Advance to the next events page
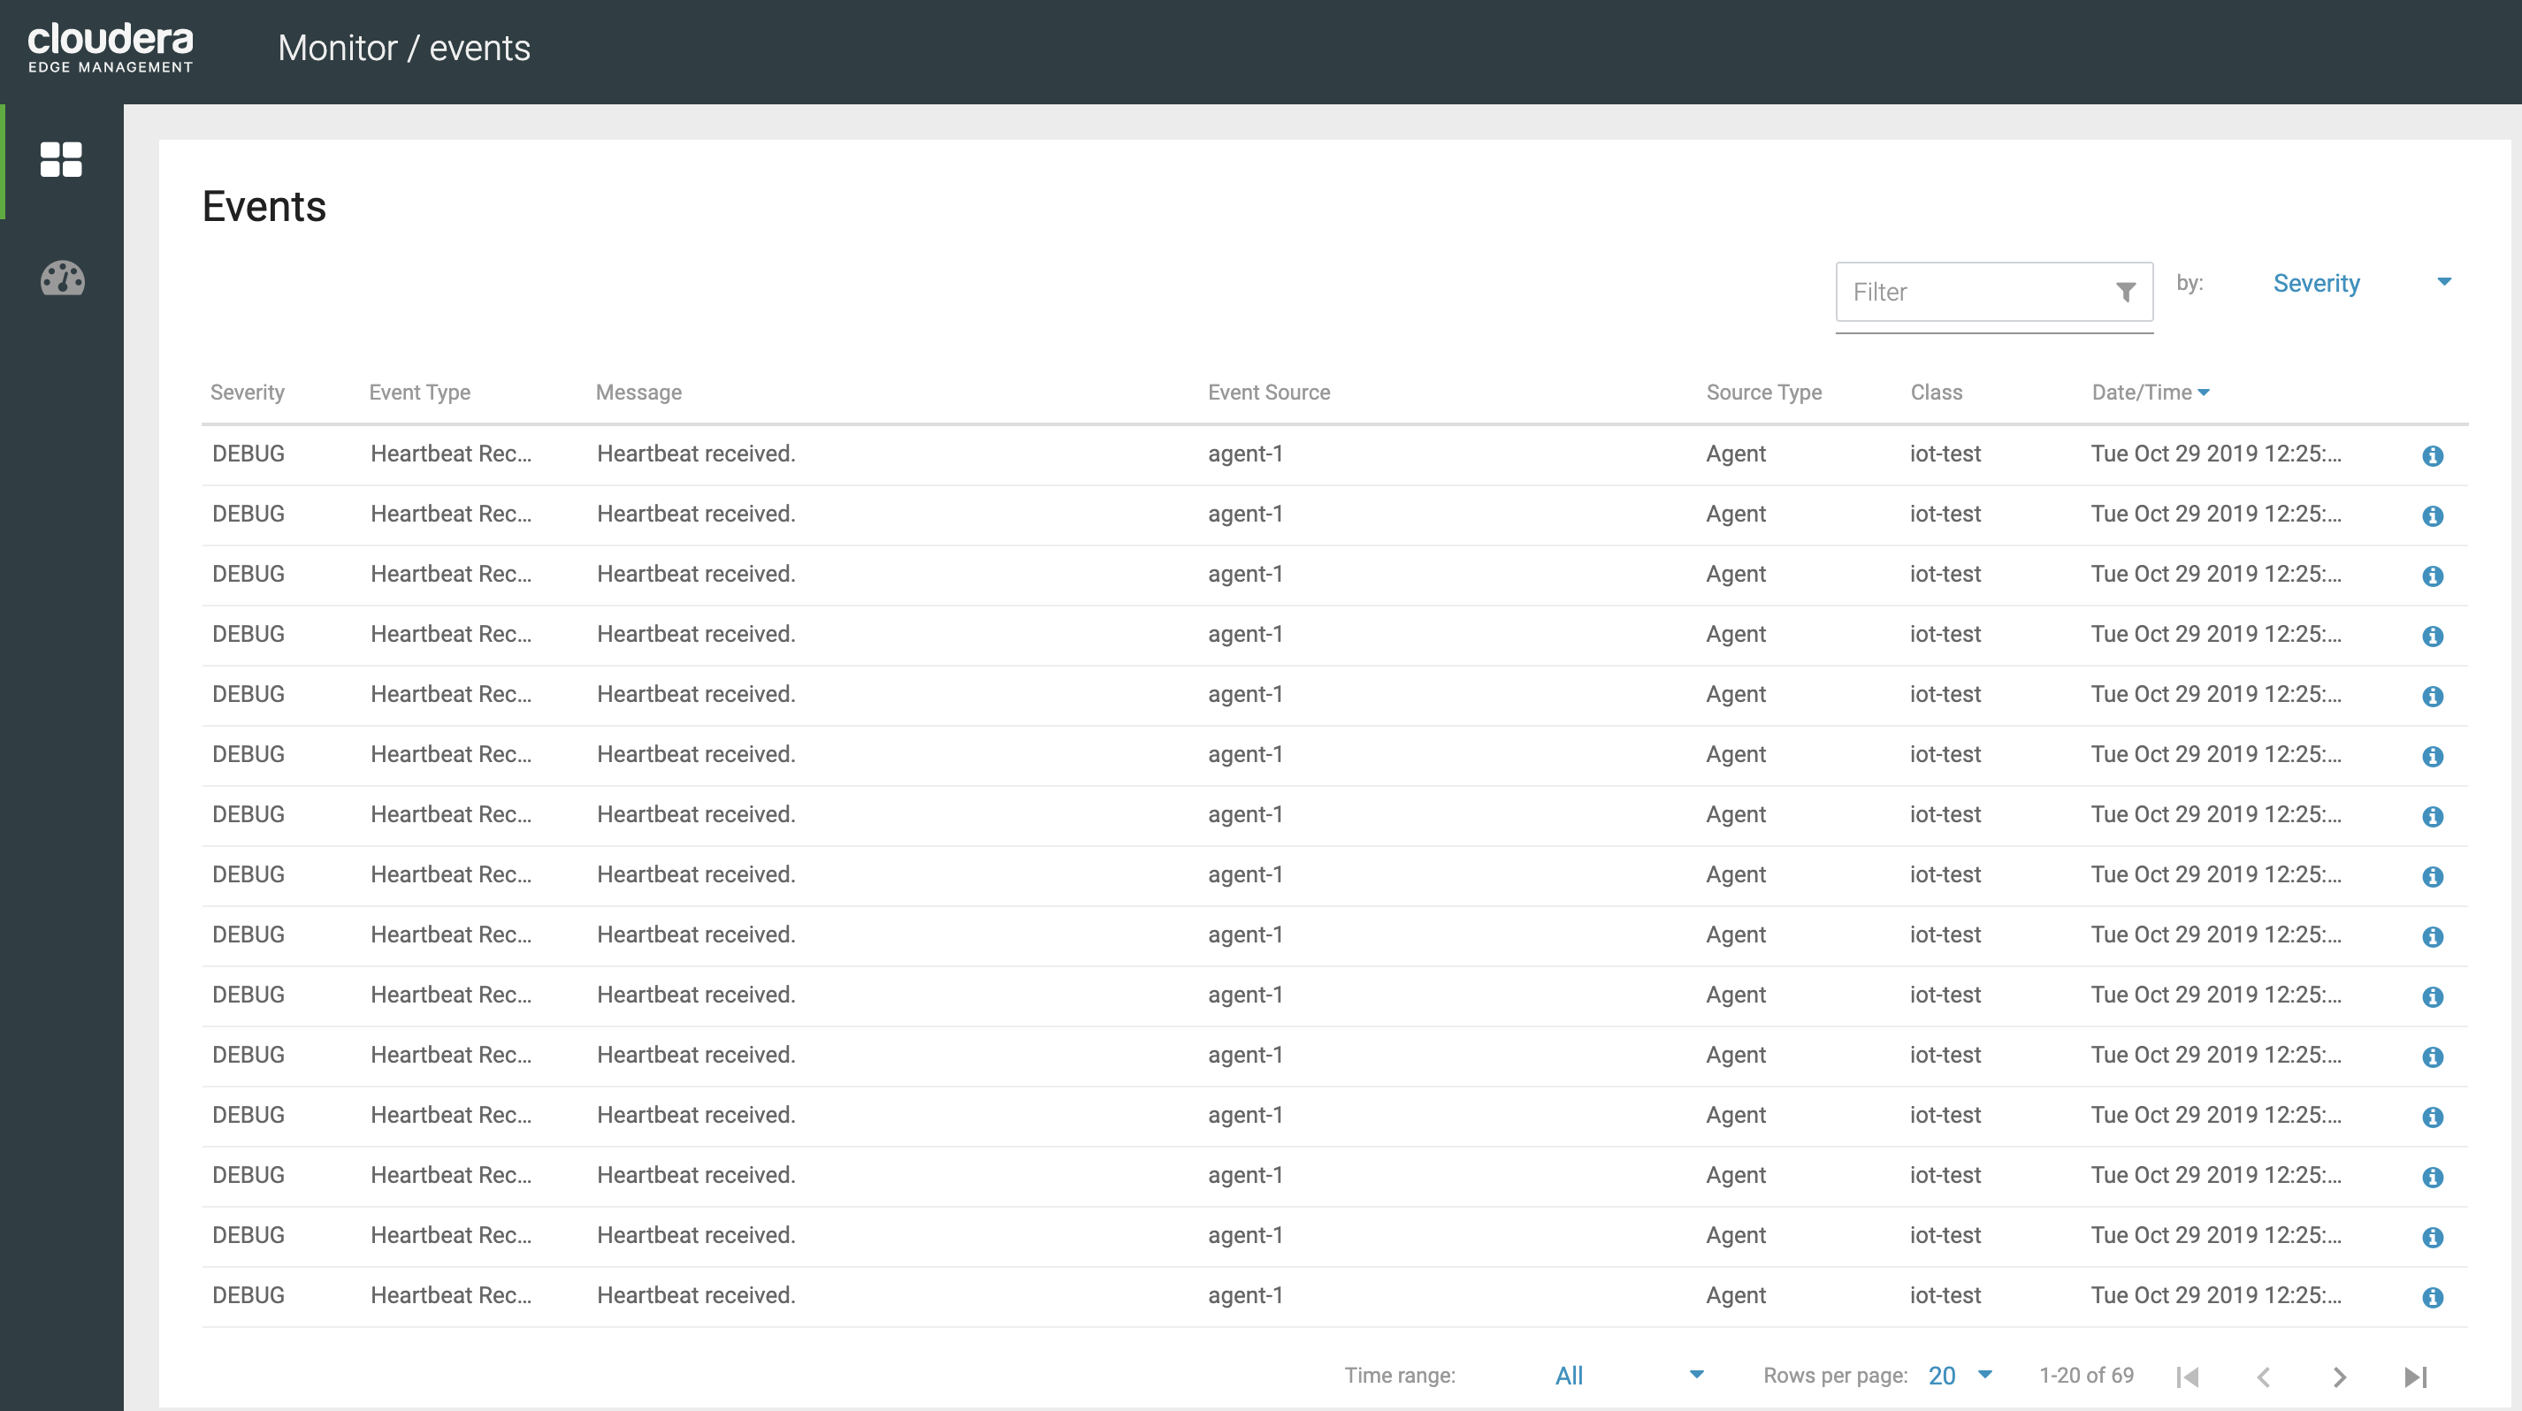 tap(2338, 1376)
